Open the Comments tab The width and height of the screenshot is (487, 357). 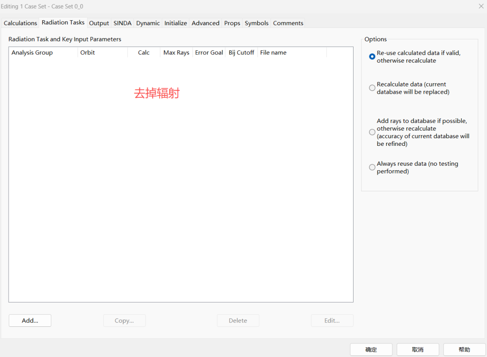(288, 23)
